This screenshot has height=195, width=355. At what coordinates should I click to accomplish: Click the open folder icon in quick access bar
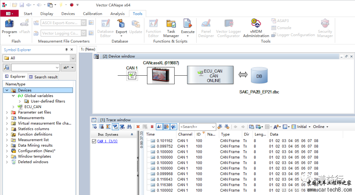(15, 5)
